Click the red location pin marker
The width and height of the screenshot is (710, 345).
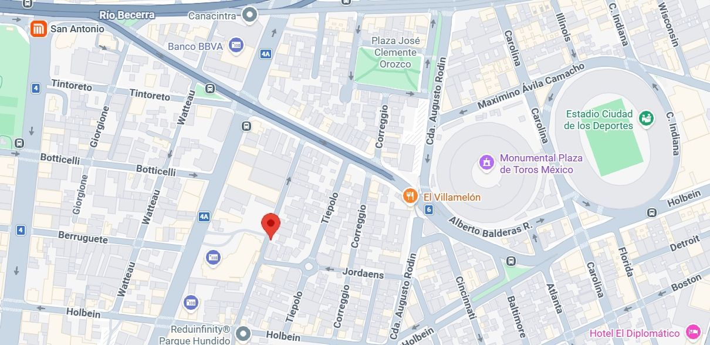(x=271, y=226)
